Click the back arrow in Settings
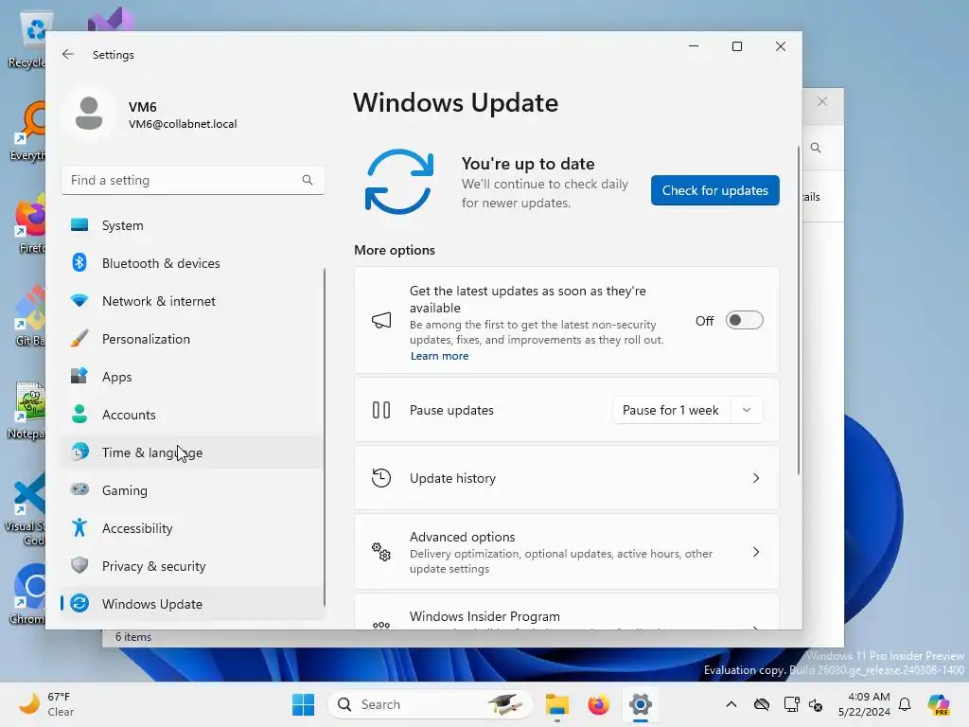The height and width of the screenshot is (727, 969). [x=68, y=54]
